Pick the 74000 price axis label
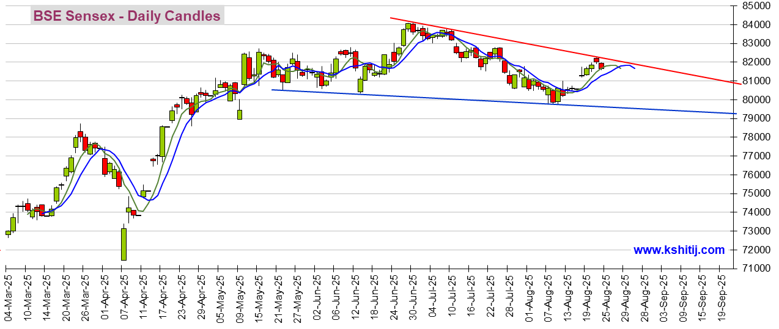 pos(755,212)
